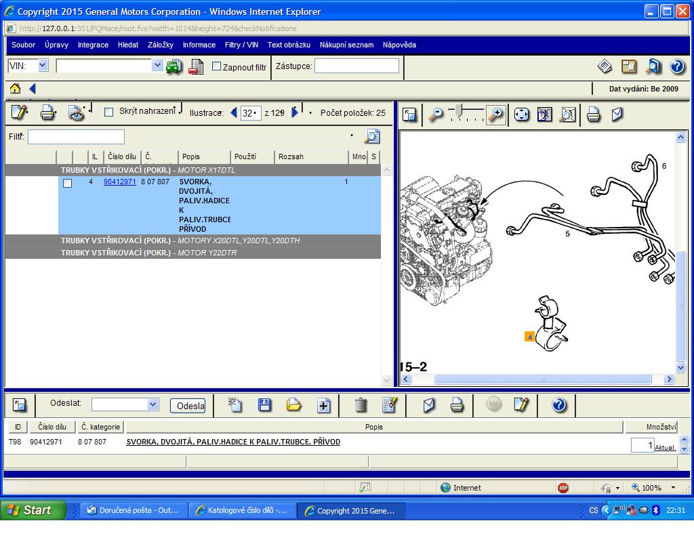
Task: Click the trash delete icon in shopping list
Action: (x=361, y=405)
